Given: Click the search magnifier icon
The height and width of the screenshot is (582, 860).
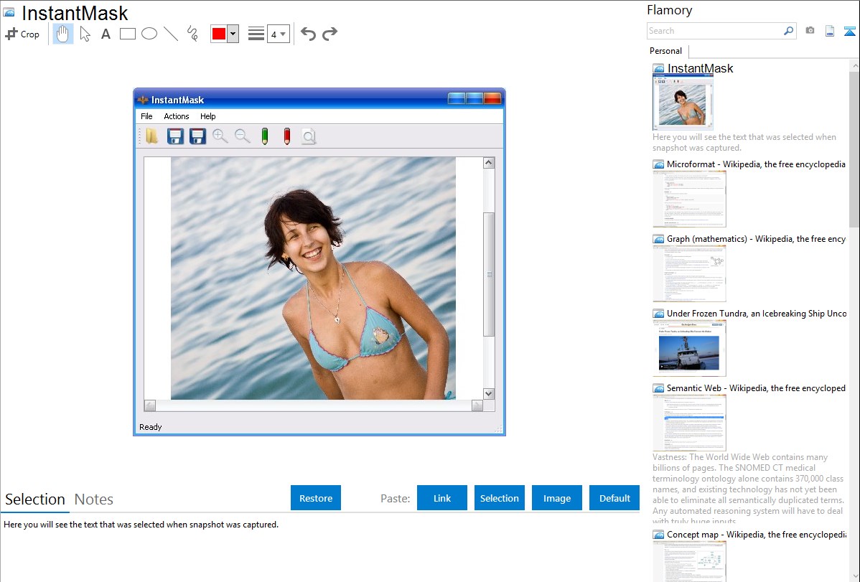Looking at the screenshot, I should pyautogui.click(x=788, y=31).
